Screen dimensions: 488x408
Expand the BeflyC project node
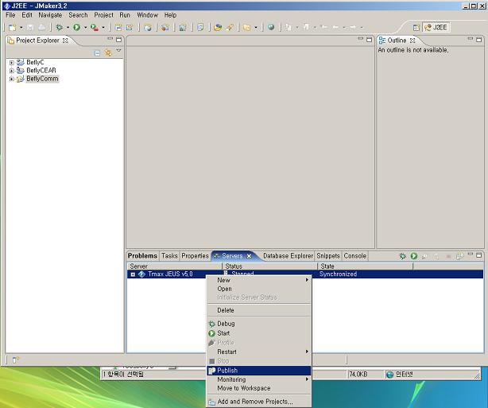tap(12, 62)
